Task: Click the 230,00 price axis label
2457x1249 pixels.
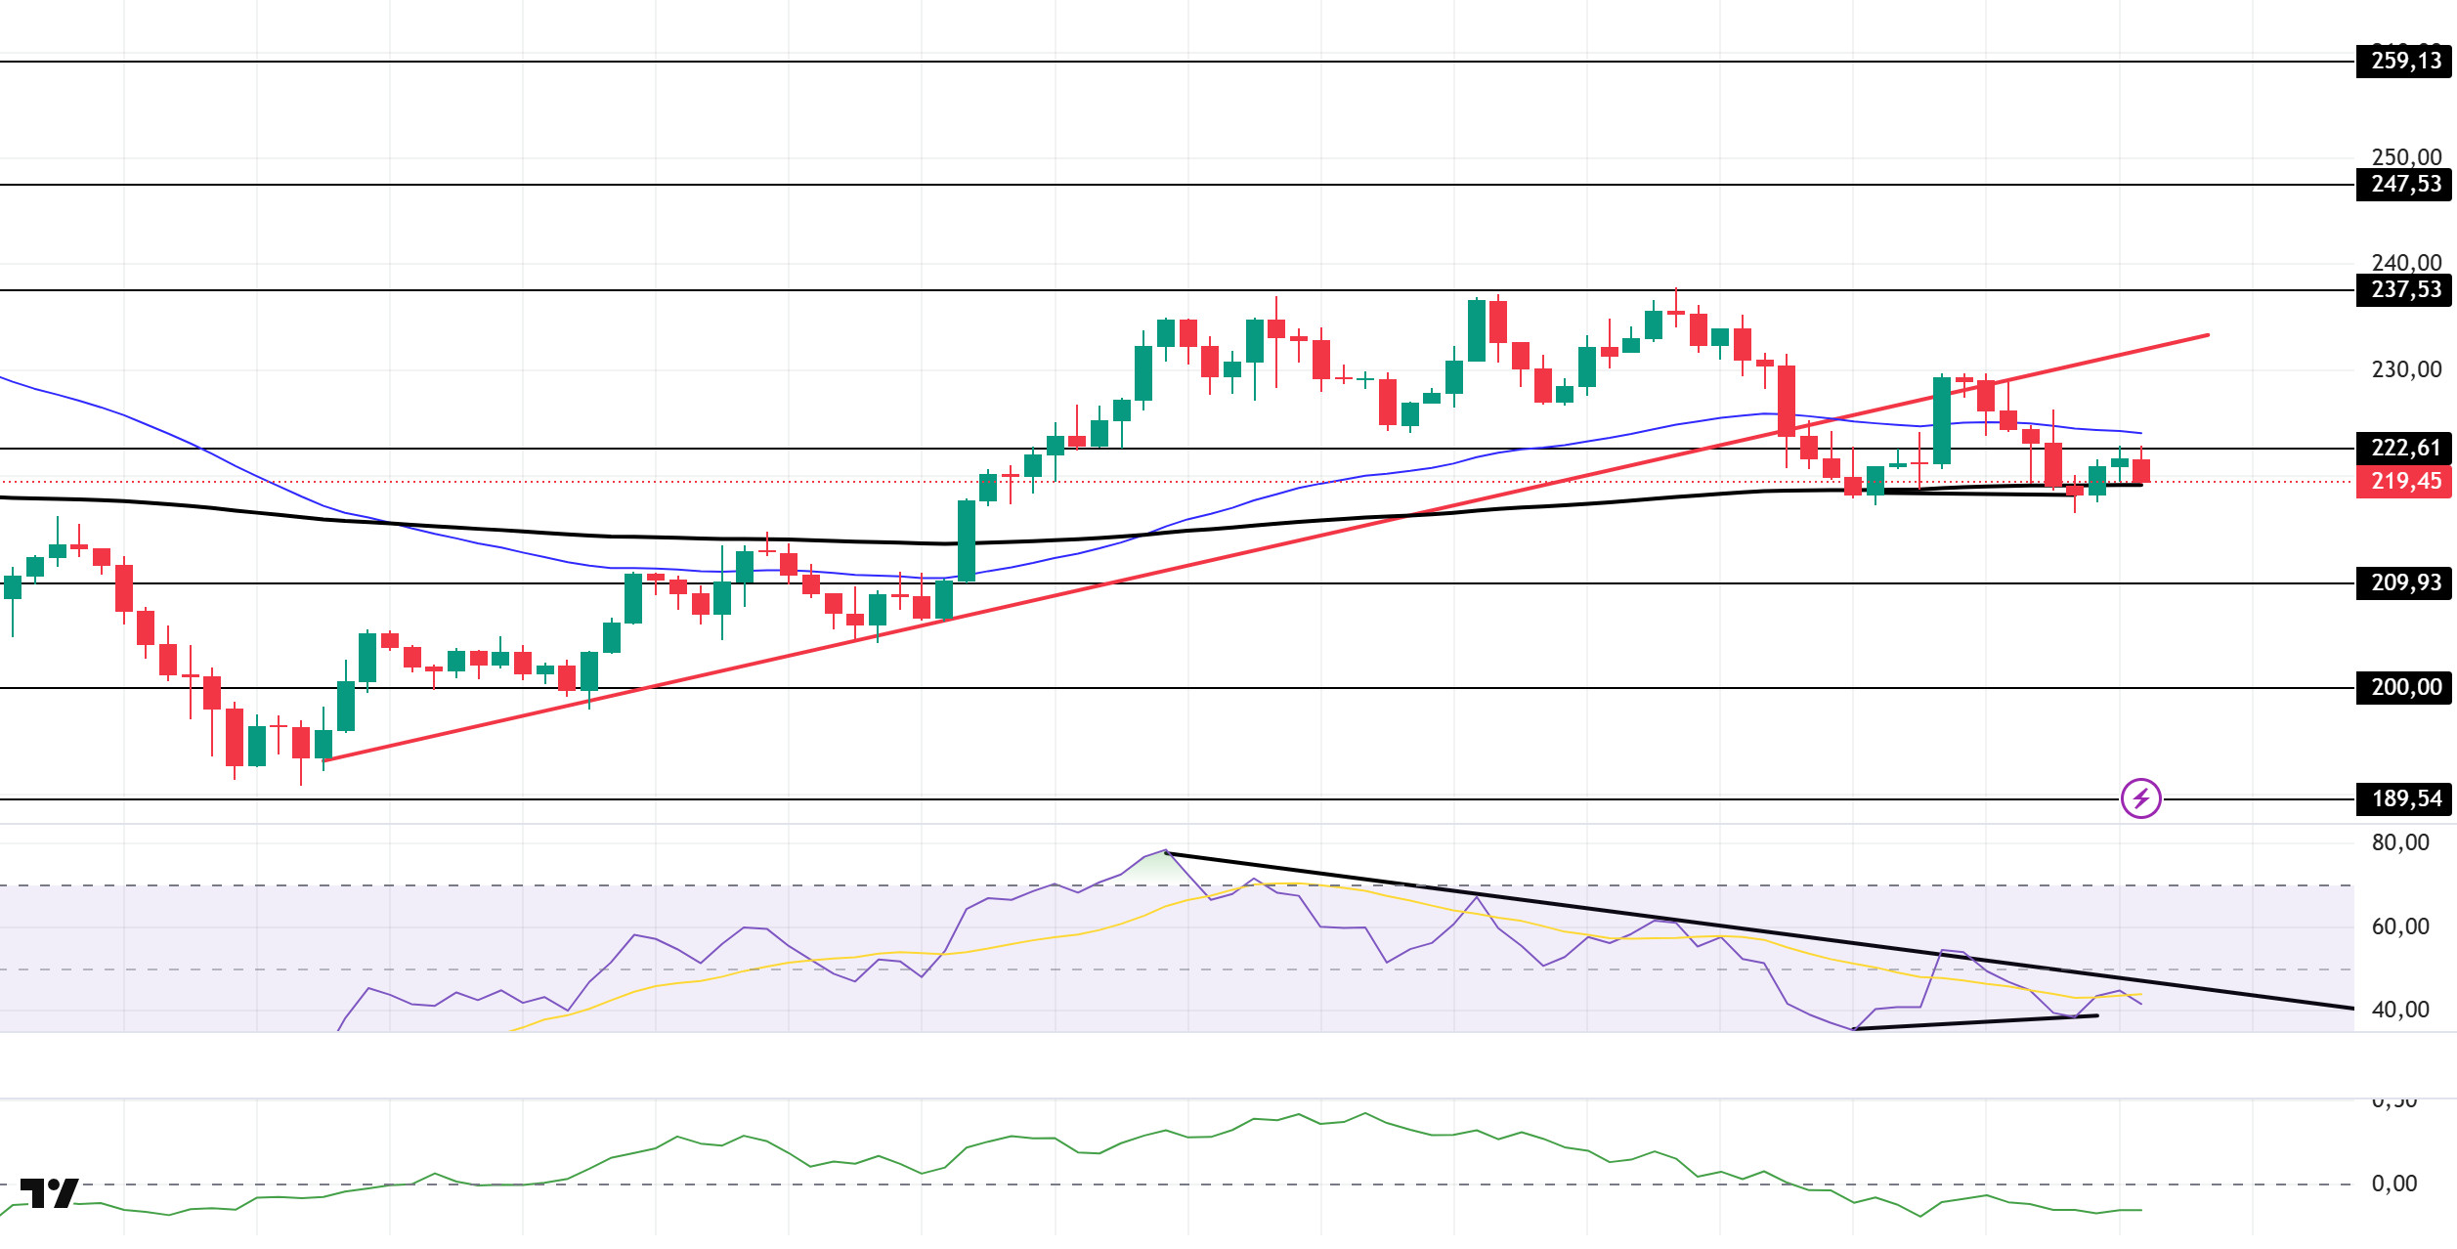Action: coord(2405,370)
